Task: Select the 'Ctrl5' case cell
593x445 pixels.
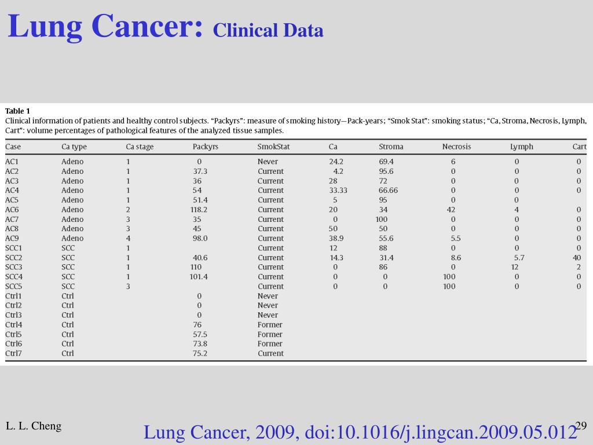Action: (x=13, y=334)
